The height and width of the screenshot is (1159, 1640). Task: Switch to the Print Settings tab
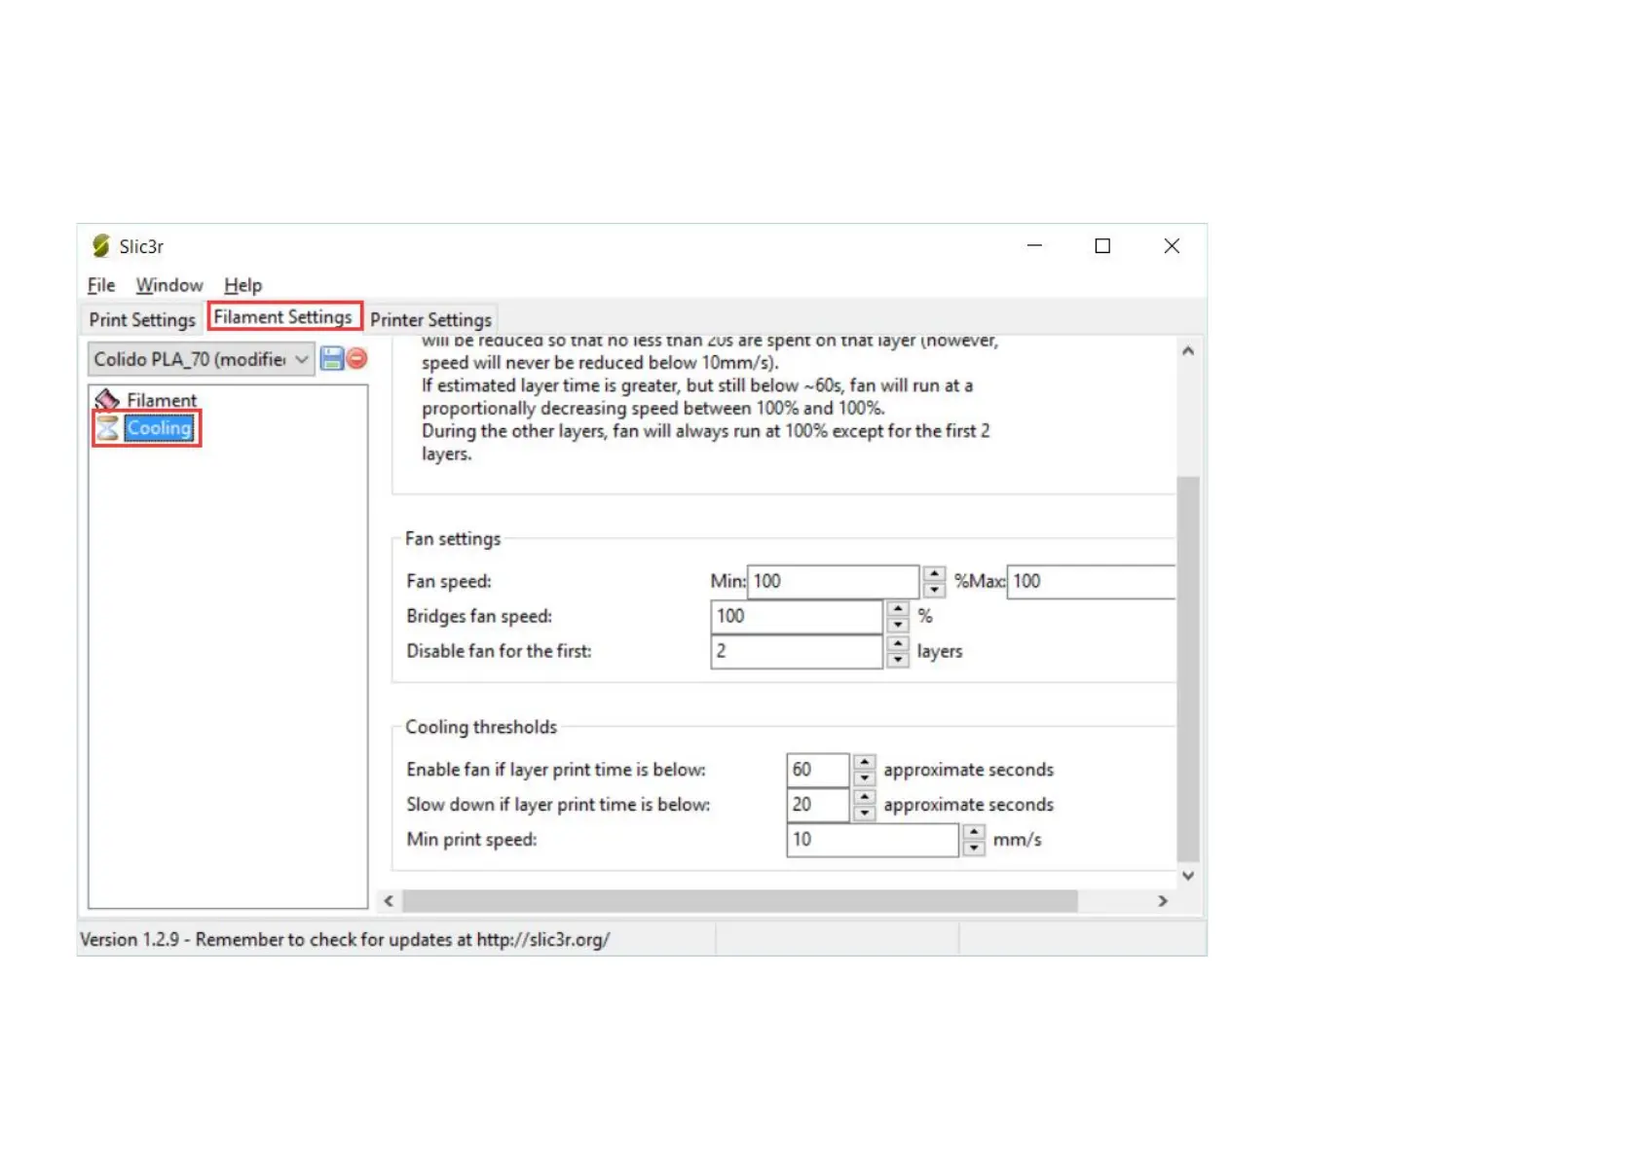coord(142,320)
